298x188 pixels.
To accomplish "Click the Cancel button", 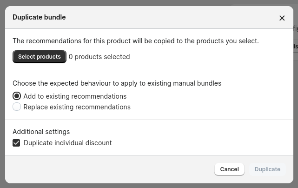I will (x=229, y=169).
